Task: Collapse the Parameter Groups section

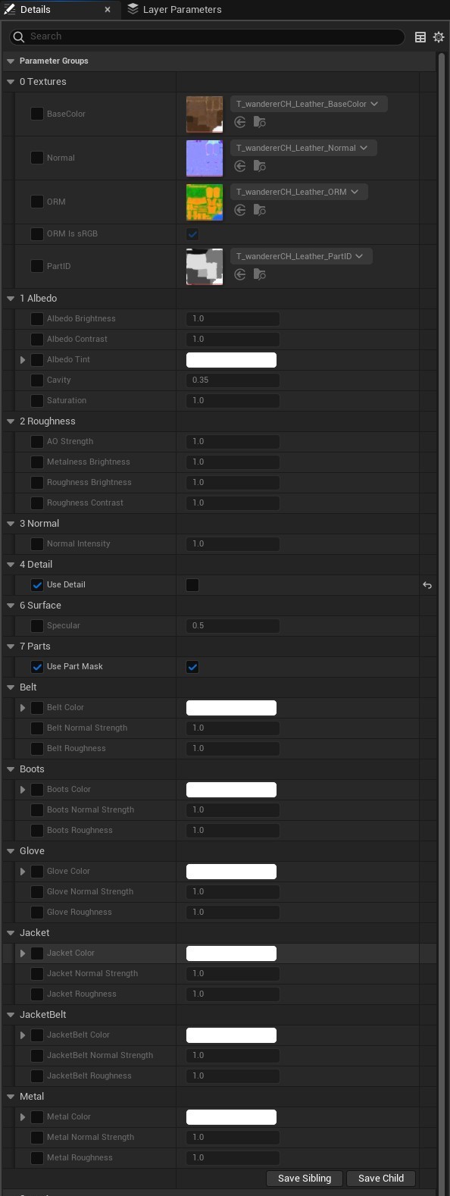Action: (11, 61)
